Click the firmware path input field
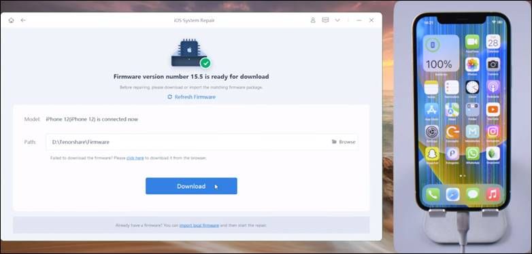The width and height of the screenshot is (532, 254). (x=201, y=142)
